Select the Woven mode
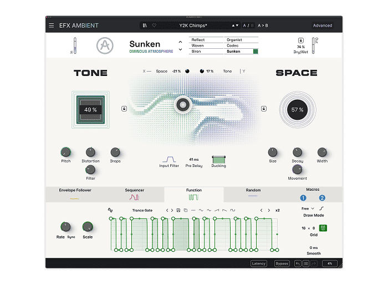388x285 pixels. [x=206, y=45]
